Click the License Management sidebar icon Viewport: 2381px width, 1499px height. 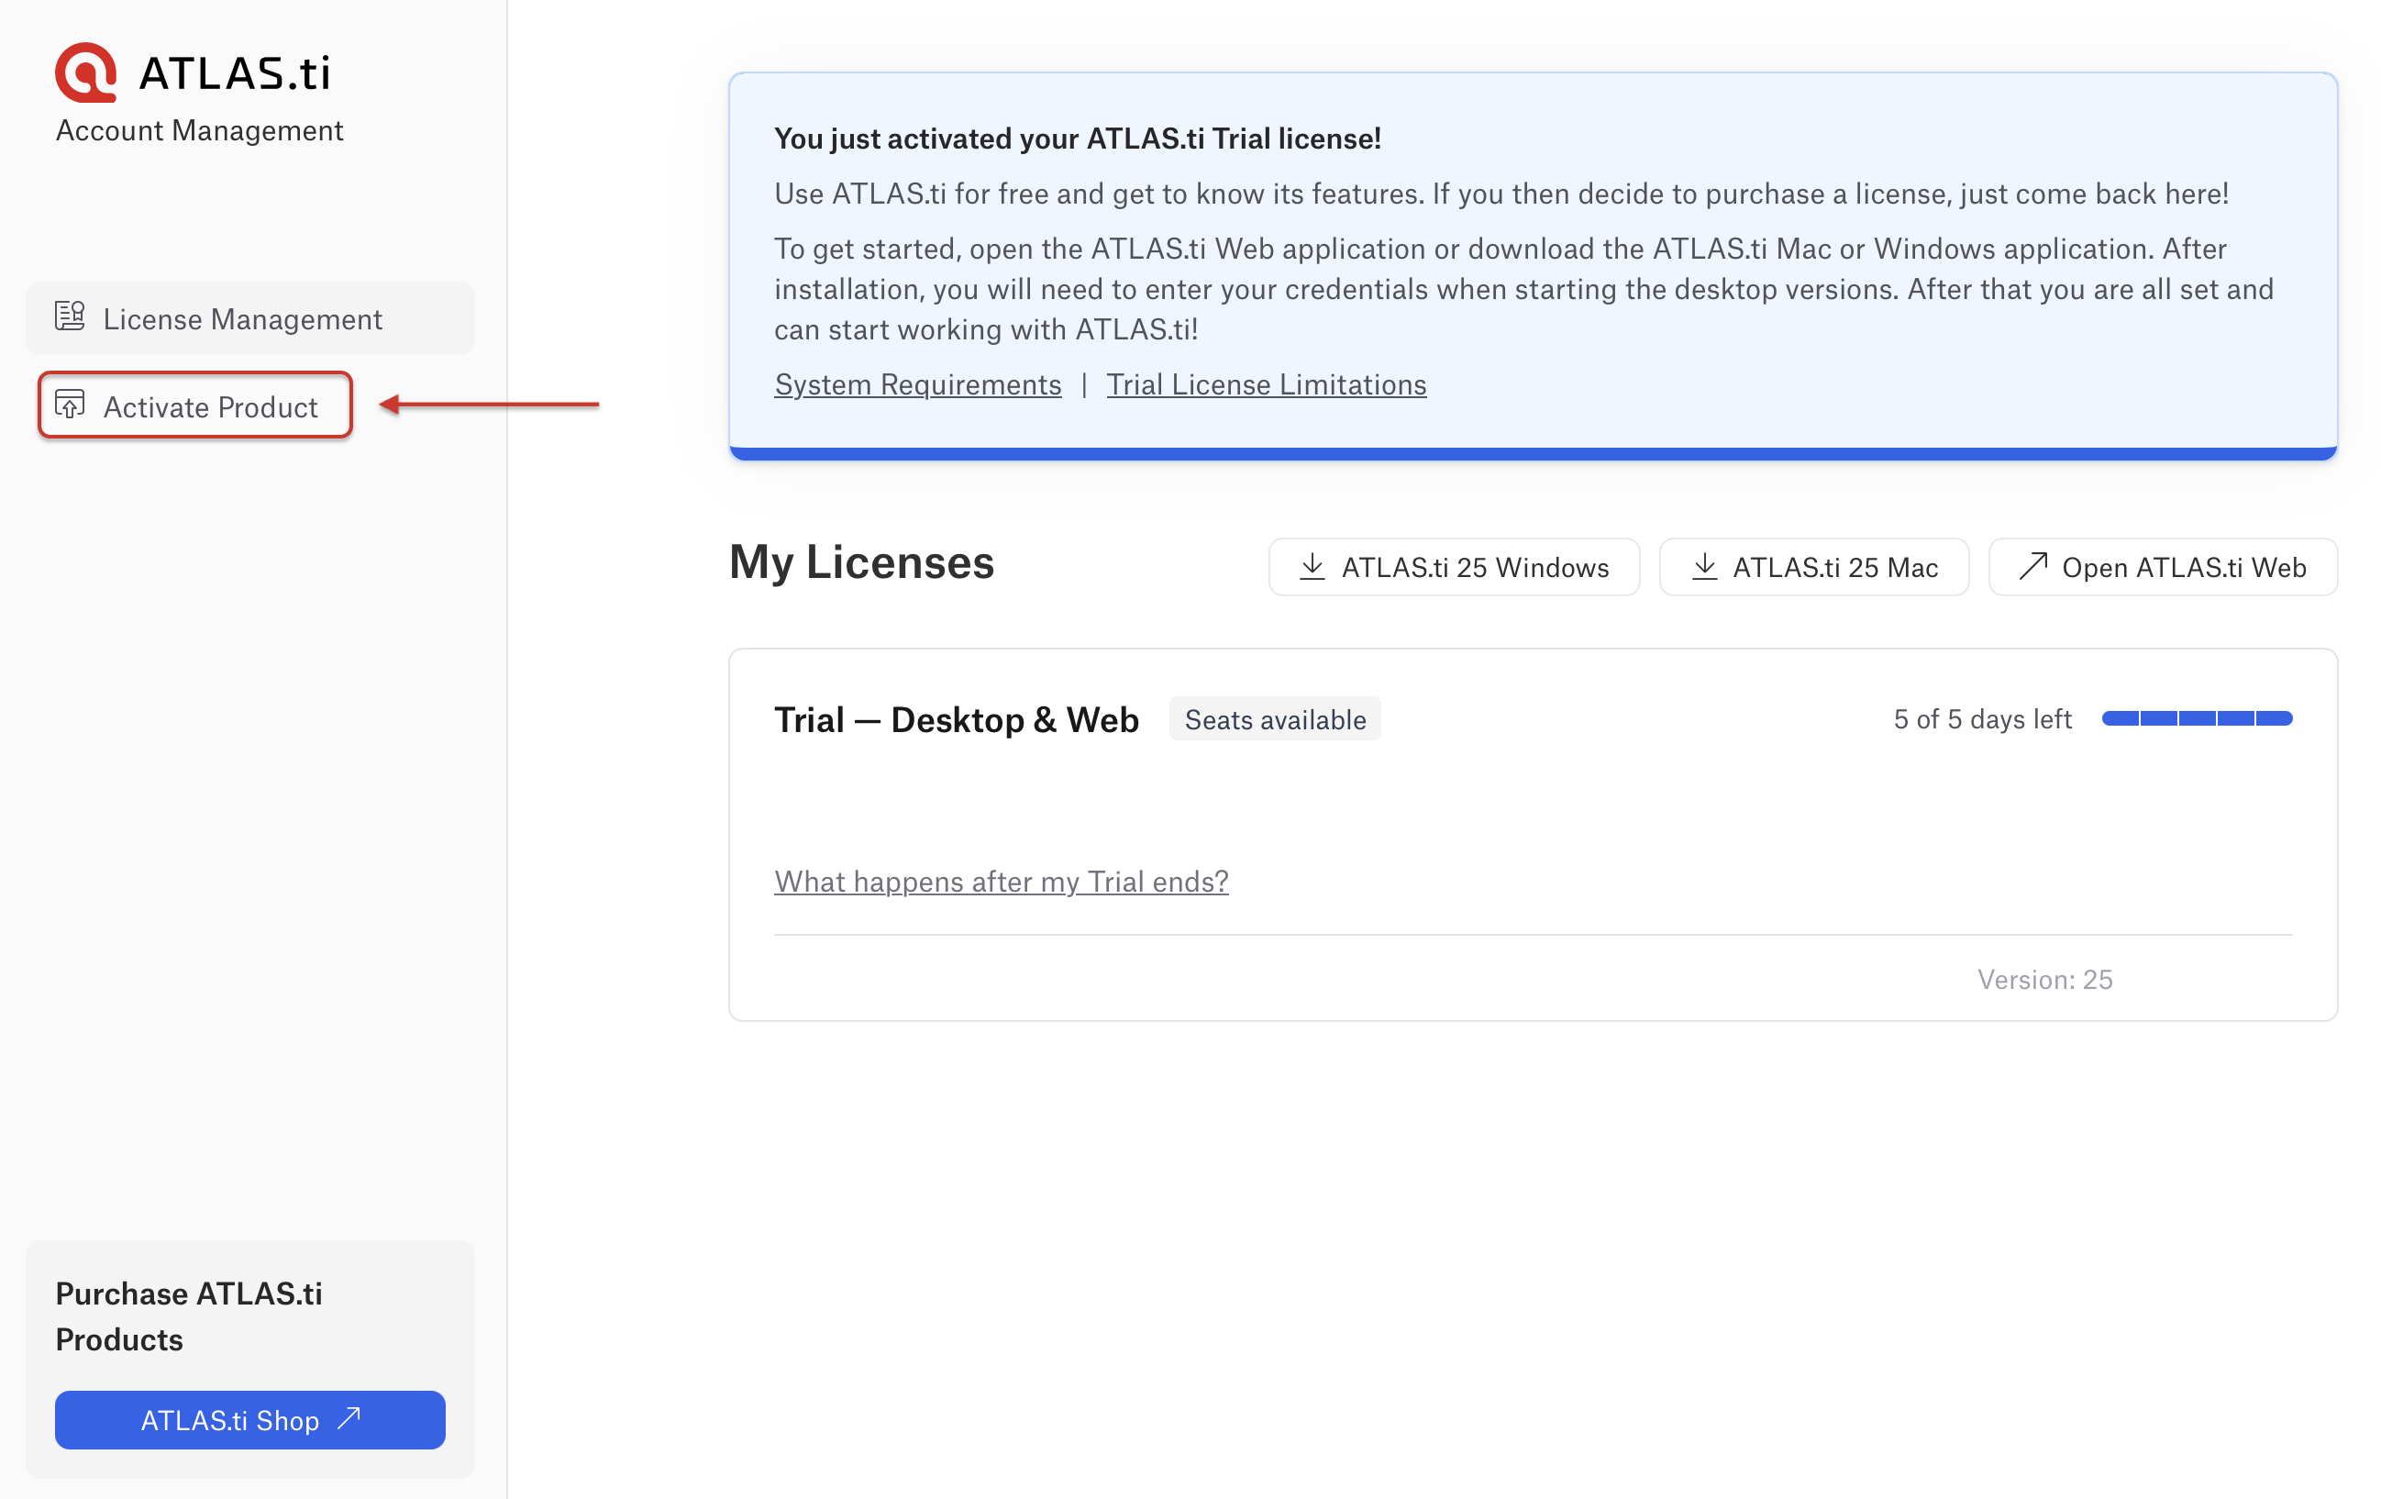69,316
